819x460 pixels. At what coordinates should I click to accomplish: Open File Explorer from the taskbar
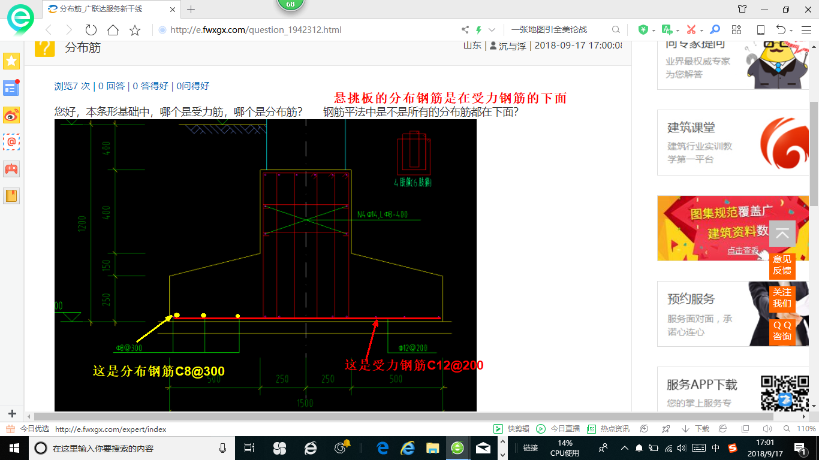pos(432,448)
